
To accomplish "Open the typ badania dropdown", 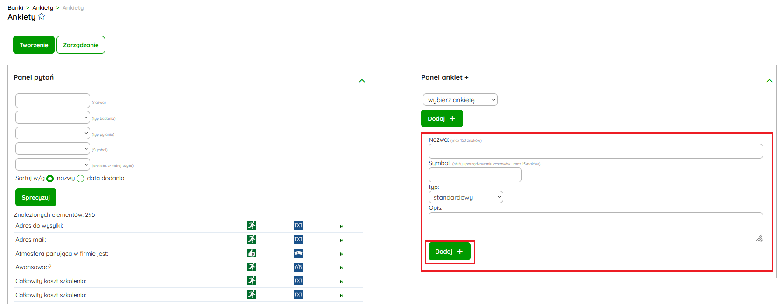I will pyautogui.click(x=52, y=117).
